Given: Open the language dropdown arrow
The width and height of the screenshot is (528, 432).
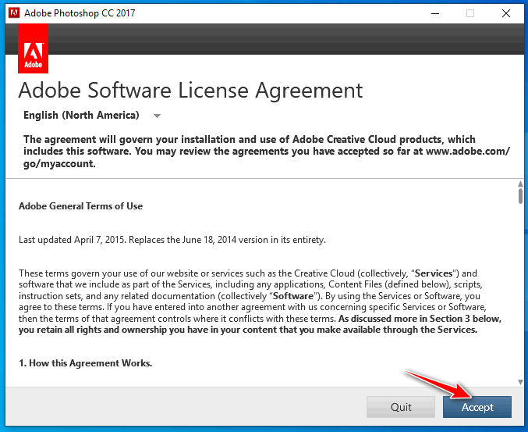Looking at the screenshot, I should (157, 116).
